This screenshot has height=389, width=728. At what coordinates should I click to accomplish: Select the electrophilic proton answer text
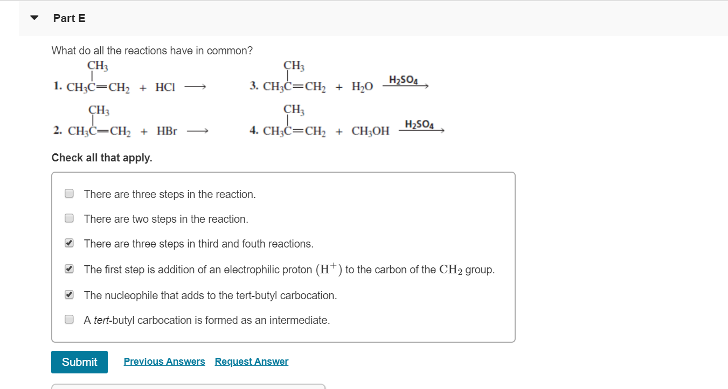tap(288, 269)
